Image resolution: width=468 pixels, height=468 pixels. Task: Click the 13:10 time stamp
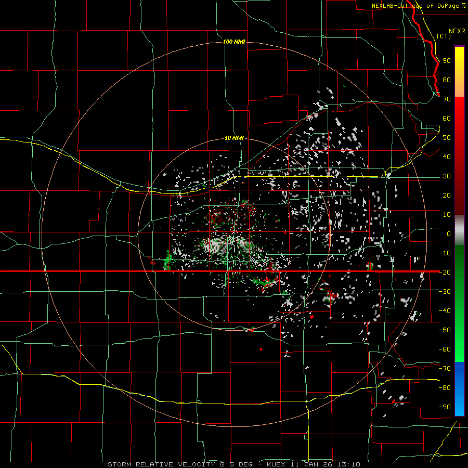click(x=349, y=464)
